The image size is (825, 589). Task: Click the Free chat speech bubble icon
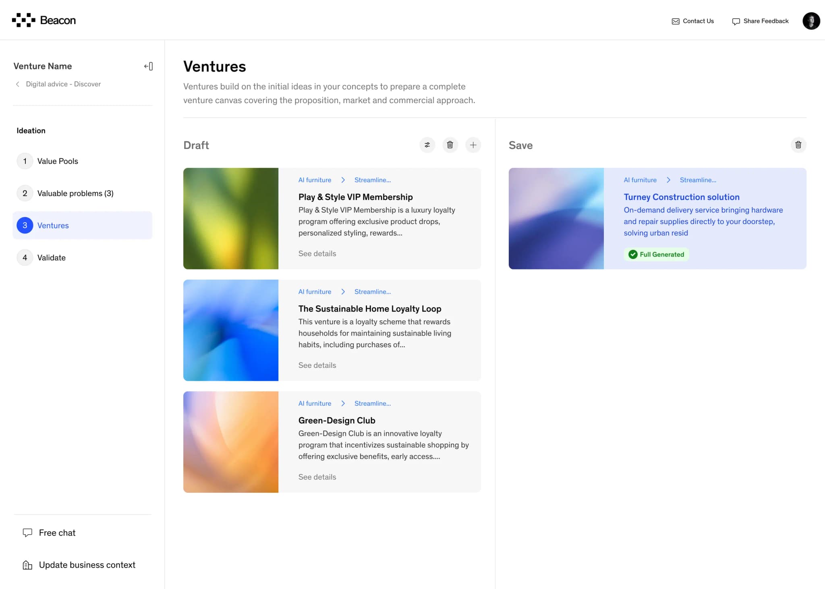pos(27,533)
